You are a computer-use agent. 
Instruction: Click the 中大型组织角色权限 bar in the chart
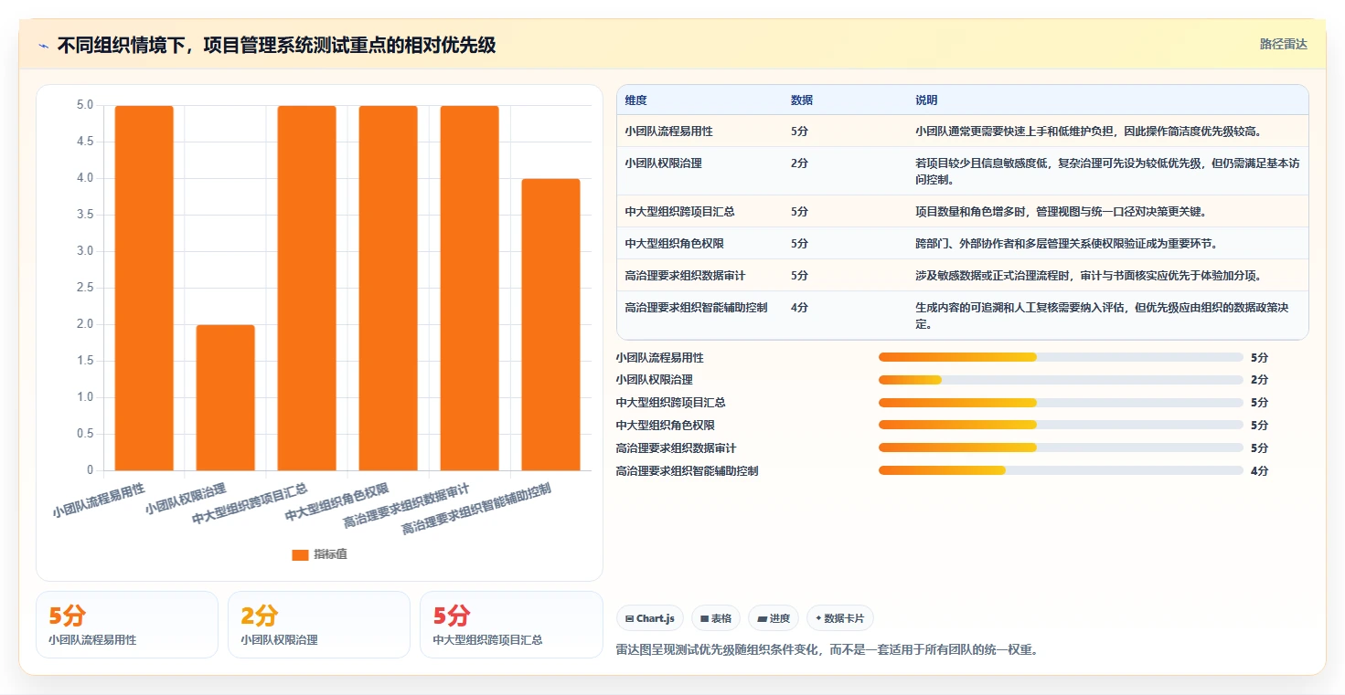coord(388,288)
